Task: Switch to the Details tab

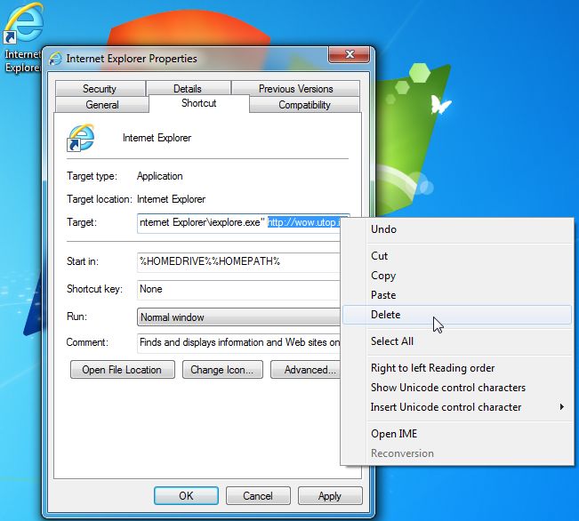Action: 188,89
